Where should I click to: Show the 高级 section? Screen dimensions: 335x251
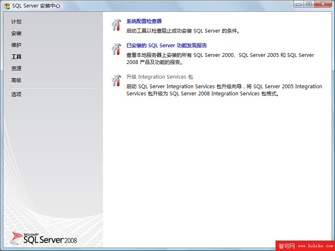16,80
